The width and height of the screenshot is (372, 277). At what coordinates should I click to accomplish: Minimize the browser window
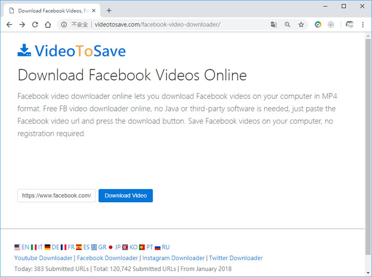pyautogui.click(x=325, y=6)
